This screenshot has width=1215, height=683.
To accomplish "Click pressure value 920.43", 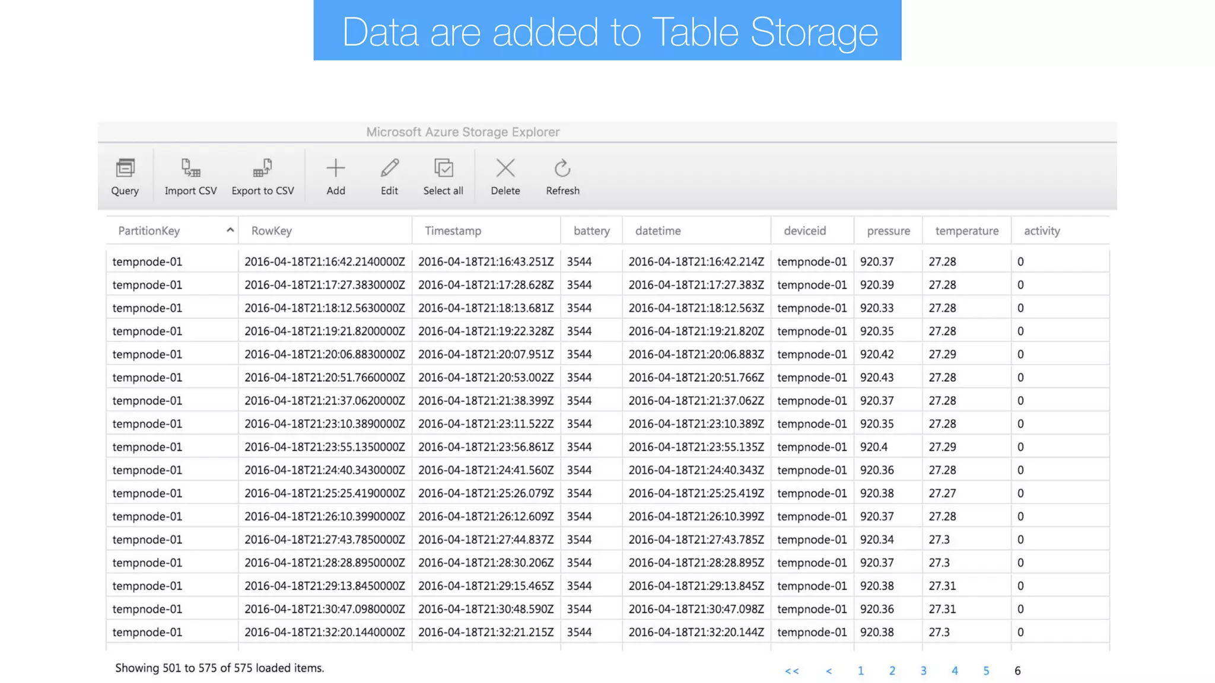I will click(x=877, y=377).
